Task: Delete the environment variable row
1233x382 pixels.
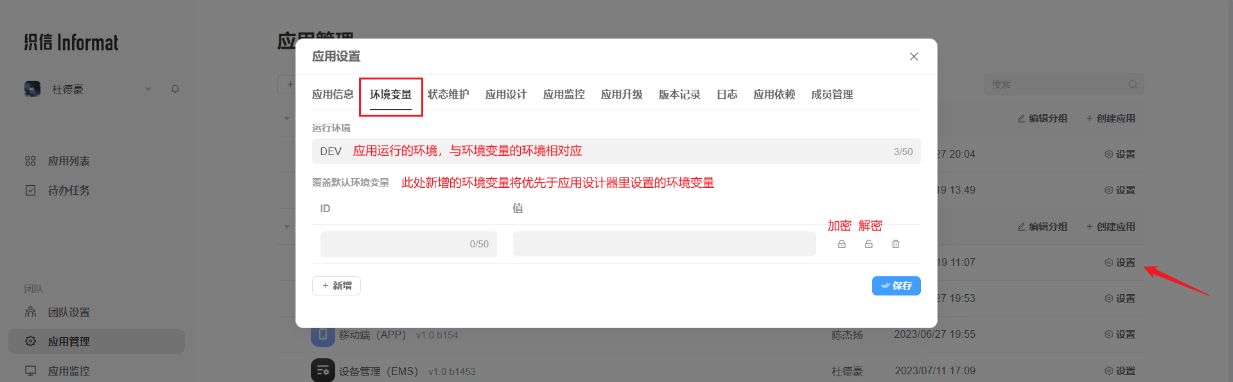Action: [895, 244]
